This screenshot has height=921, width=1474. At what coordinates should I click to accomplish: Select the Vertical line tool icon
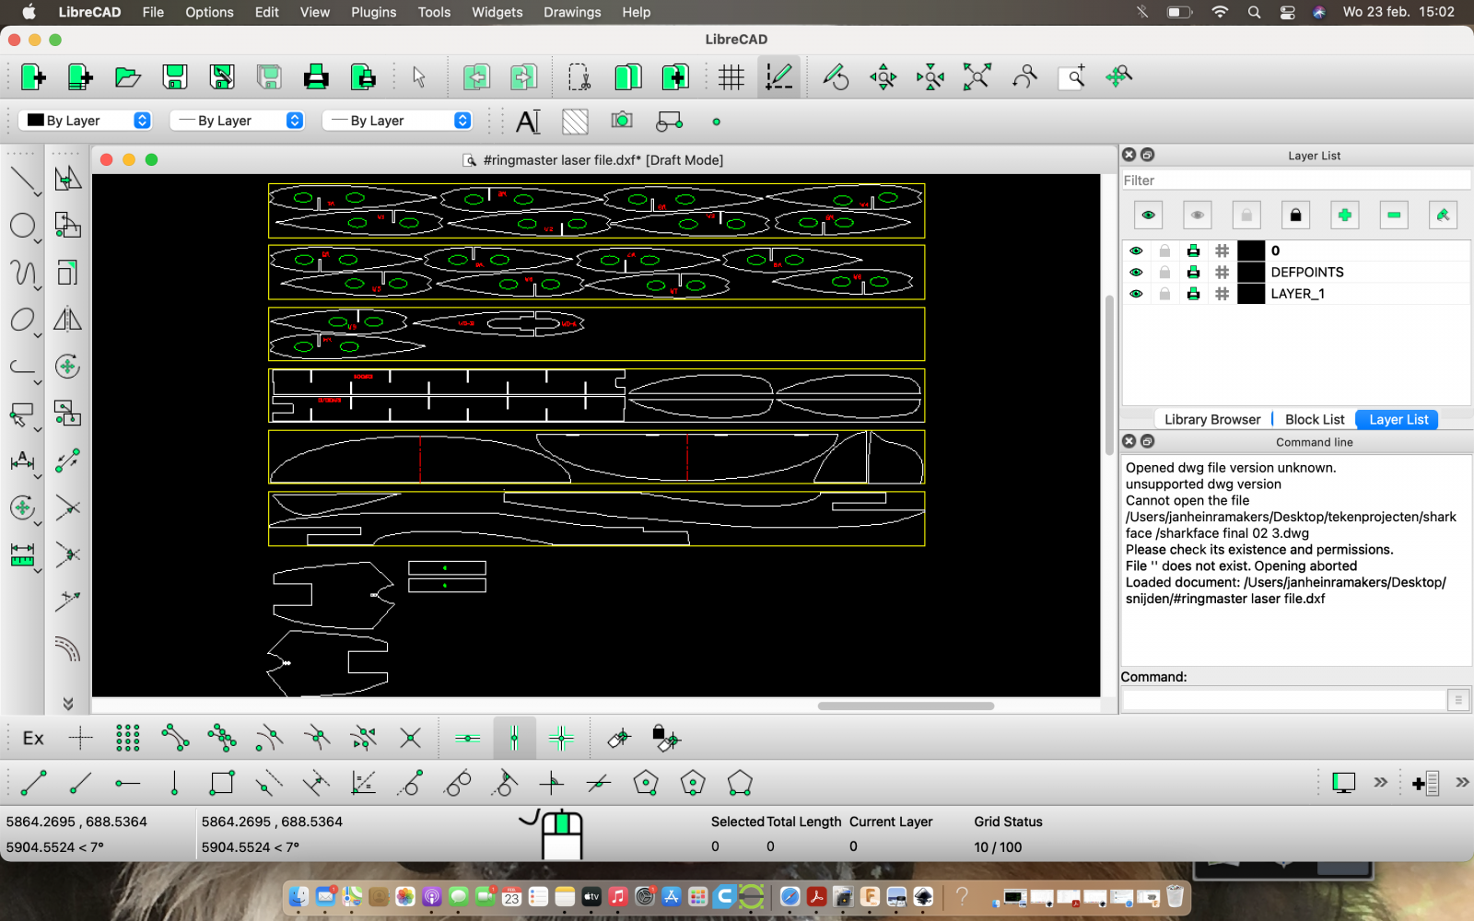point(174,783)
